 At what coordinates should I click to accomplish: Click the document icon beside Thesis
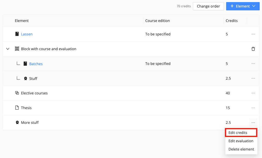[17, 108]
